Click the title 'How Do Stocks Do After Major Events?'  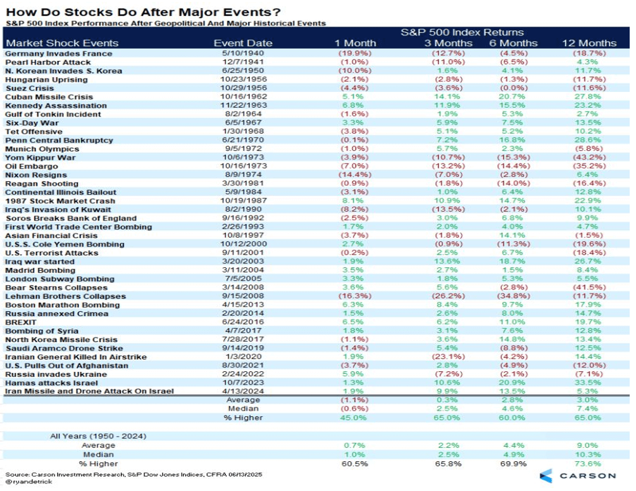point(143,12)
